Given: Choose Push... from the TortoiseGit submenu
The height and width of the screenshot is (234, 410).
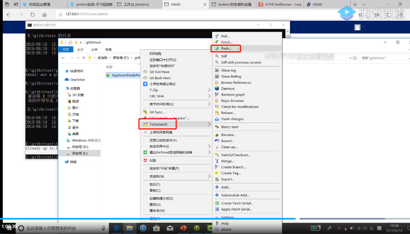Looking at the screenshot, I should click(247, 48).
